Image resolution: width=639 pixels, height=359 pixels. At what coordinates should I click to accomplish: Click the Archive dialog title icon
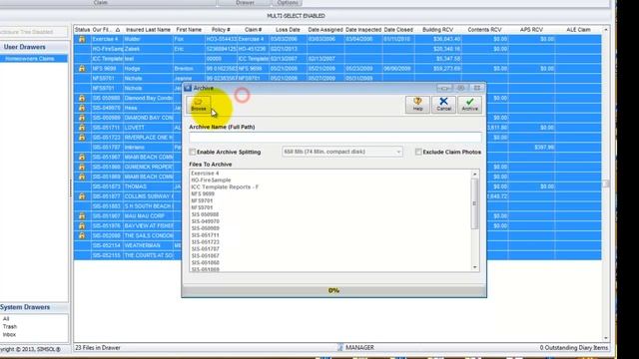(188, 88)
